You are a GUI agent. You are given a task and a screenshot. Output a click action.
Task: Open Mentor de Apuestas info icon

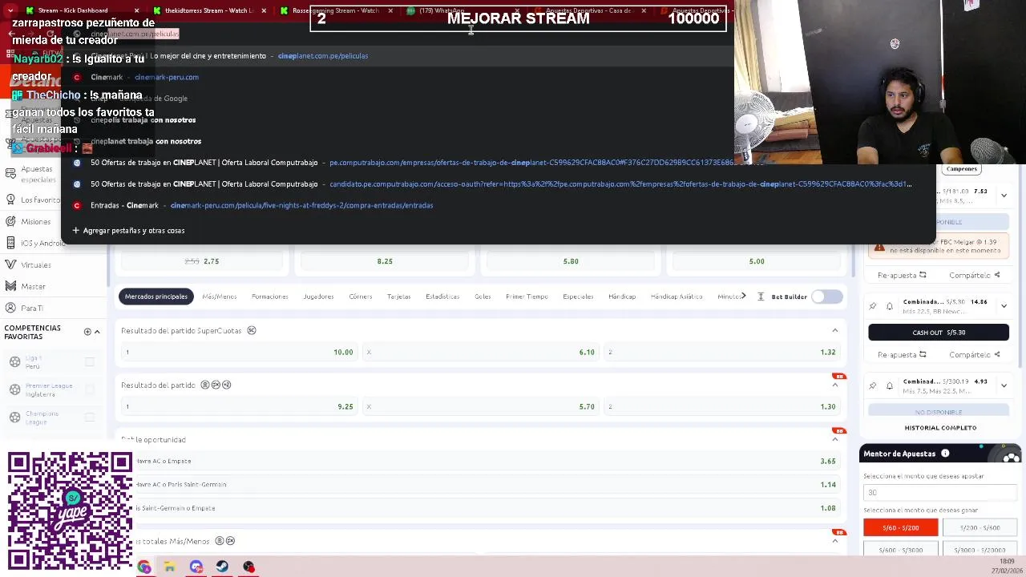click(945, 454)
